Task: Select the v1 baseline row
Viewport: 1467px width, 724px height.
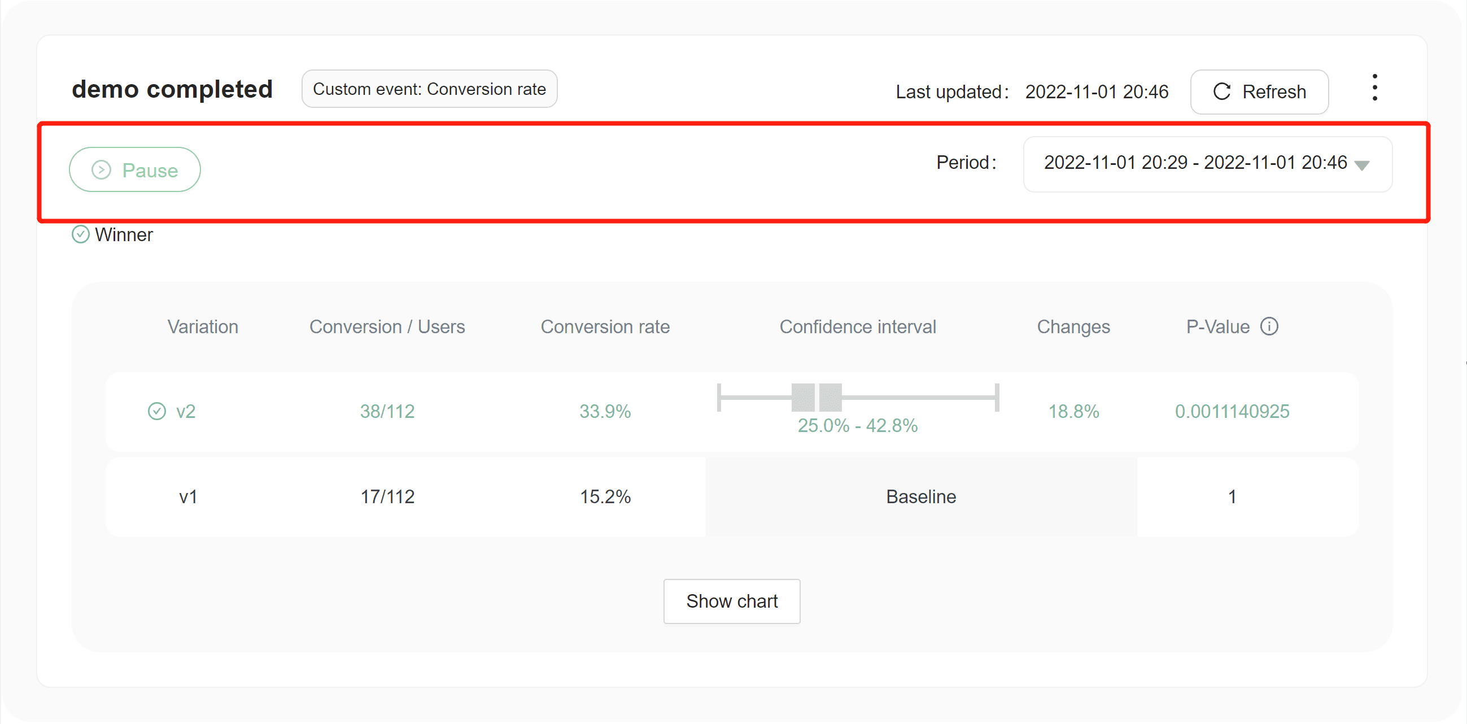Action: [188, 496]
